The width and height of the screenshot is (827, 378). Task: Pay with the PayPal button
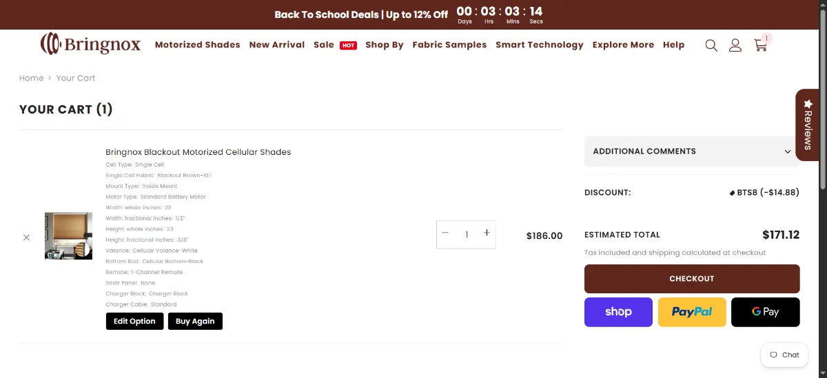tap(692, 312)
